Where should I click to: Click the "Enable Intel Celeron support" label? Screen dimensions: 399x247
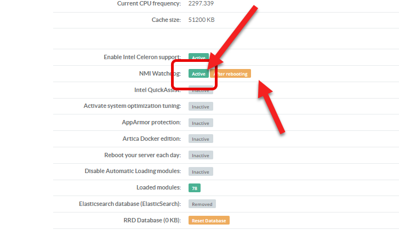142,57
